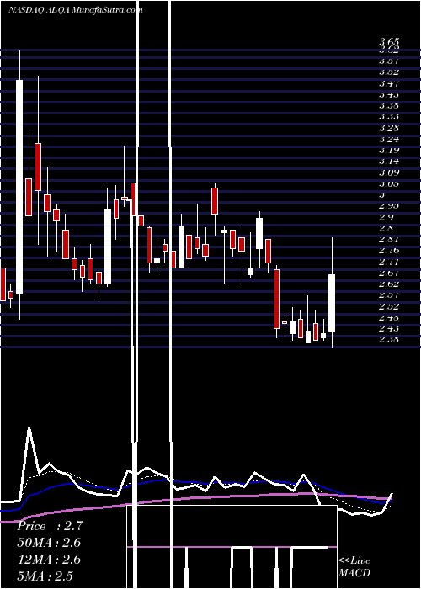Viewport: 421px width, 589px height.
Task: Select the 3.19 price level label
Action: 389,151
